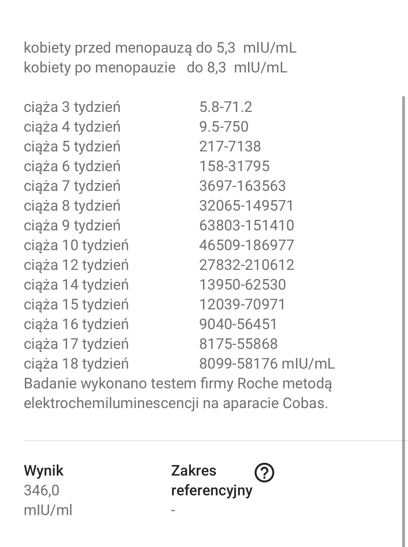Select the ciąża 3 tydzień row label
The height and width of the screenshot is (547, 408).
[x=72, y=107]
